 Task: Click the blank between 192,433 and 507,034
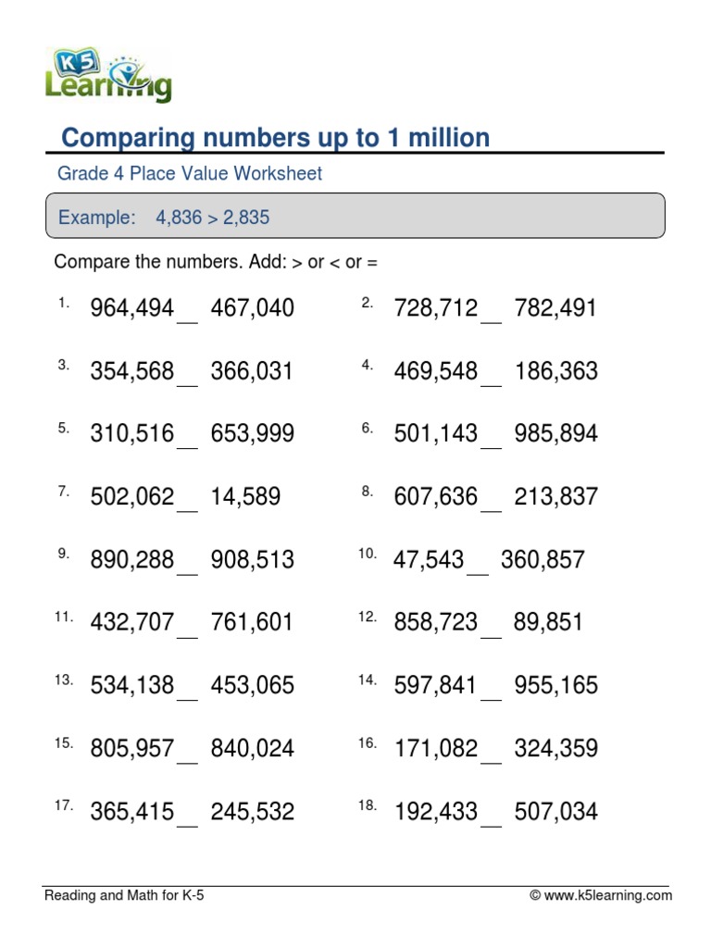(x=492, y=818)
